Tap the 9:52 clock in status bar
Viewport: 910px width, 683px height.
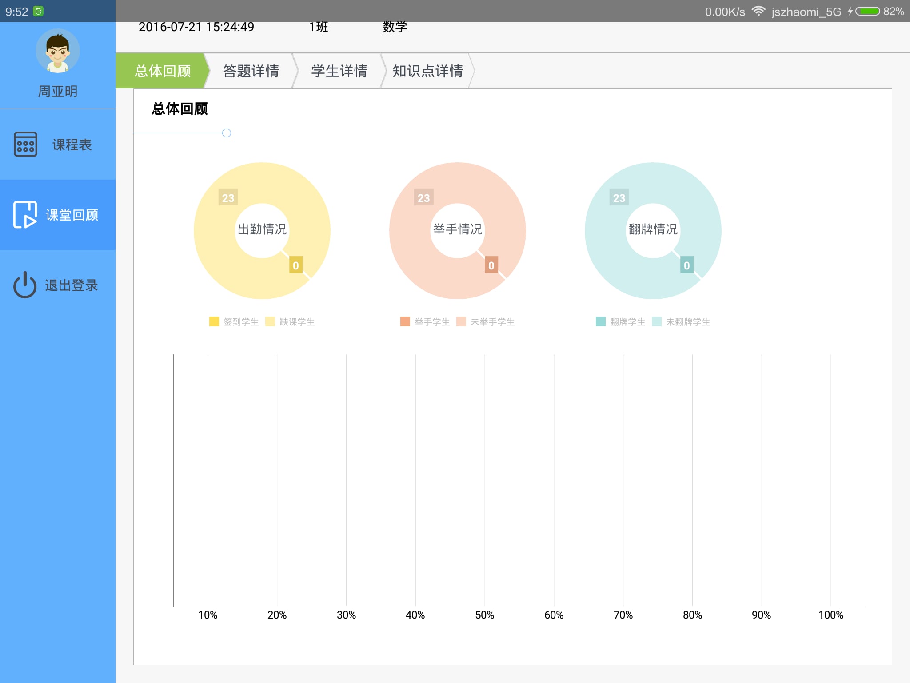[x=17, y=12]
